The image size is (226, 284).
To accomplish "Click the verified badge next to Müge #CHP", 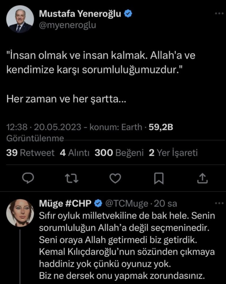I will pos(98,203).
